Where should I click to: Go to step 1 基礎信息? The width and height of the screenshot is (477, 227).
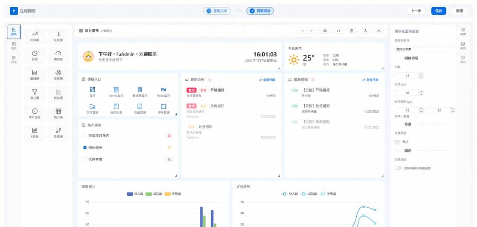click(x=217, y=11)
